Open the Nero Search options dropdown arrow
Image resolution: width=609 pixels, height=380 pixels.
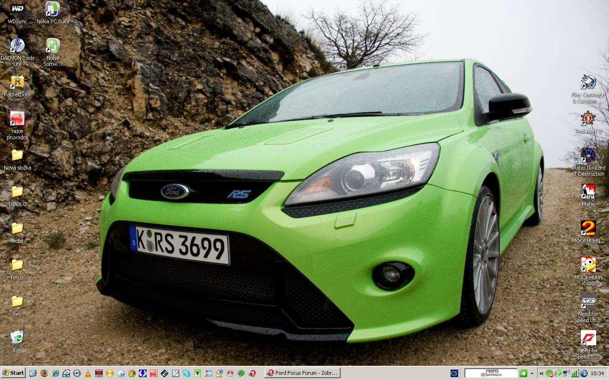(x=532, y=373)
